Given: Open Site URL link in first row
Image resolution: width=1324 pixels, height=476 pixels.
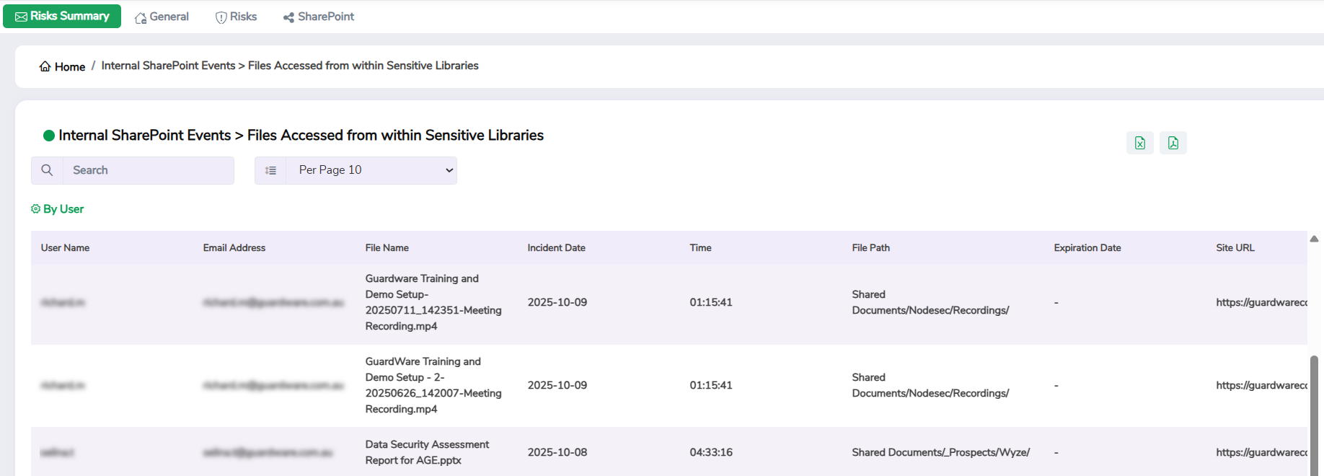Looking at the screenshot, I should tap(1261, 302).
